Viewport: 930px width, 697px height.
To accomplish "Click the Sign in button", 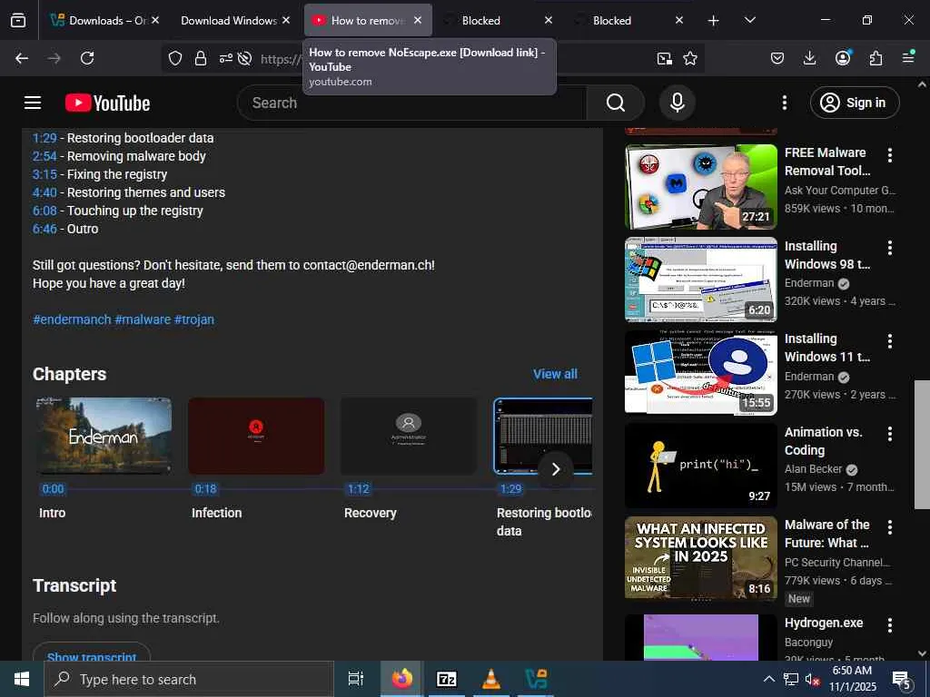I will (854, 103).
